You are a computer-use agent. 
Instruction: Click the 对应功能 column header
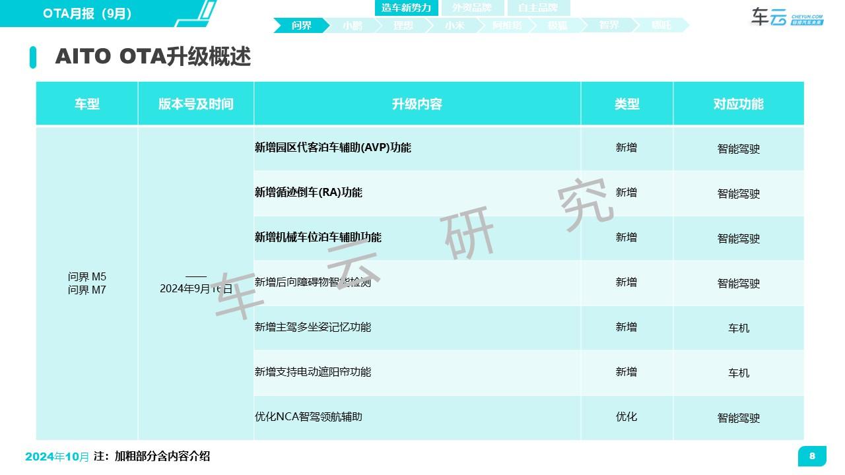[x=739, y=104]
